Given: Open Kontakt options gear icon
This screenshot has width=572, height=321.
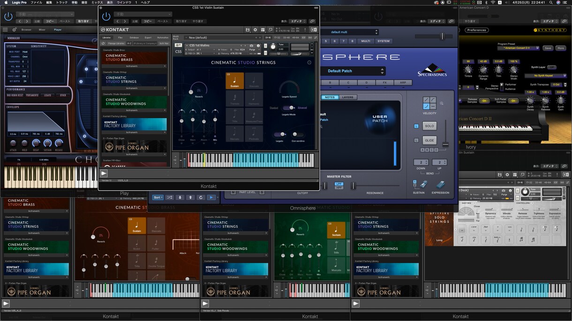Looking at the screenshot, I should point(256,29).
